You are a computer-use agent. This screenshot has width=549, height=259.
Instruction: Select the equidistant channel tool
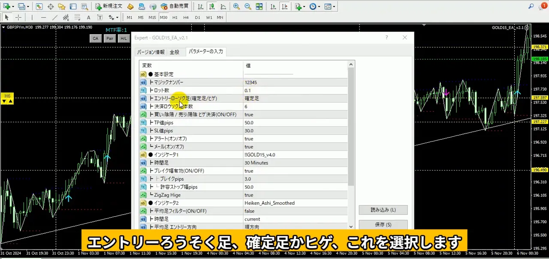coord(66,18)
